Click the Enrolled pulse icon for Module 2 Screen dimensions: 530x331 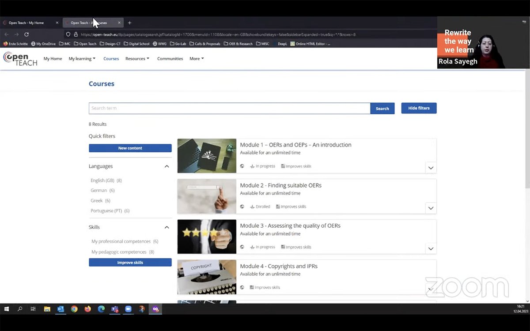252,207
